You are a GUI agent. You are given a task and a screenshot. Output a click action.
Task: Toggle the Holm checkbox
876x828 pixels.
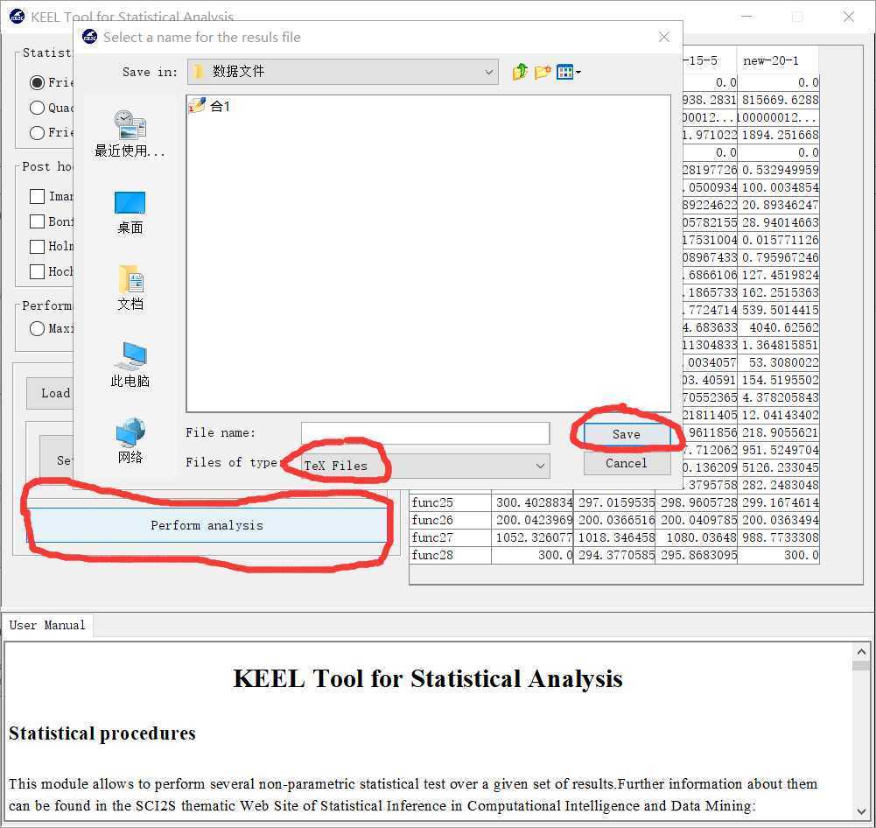[x=37, y=247]
